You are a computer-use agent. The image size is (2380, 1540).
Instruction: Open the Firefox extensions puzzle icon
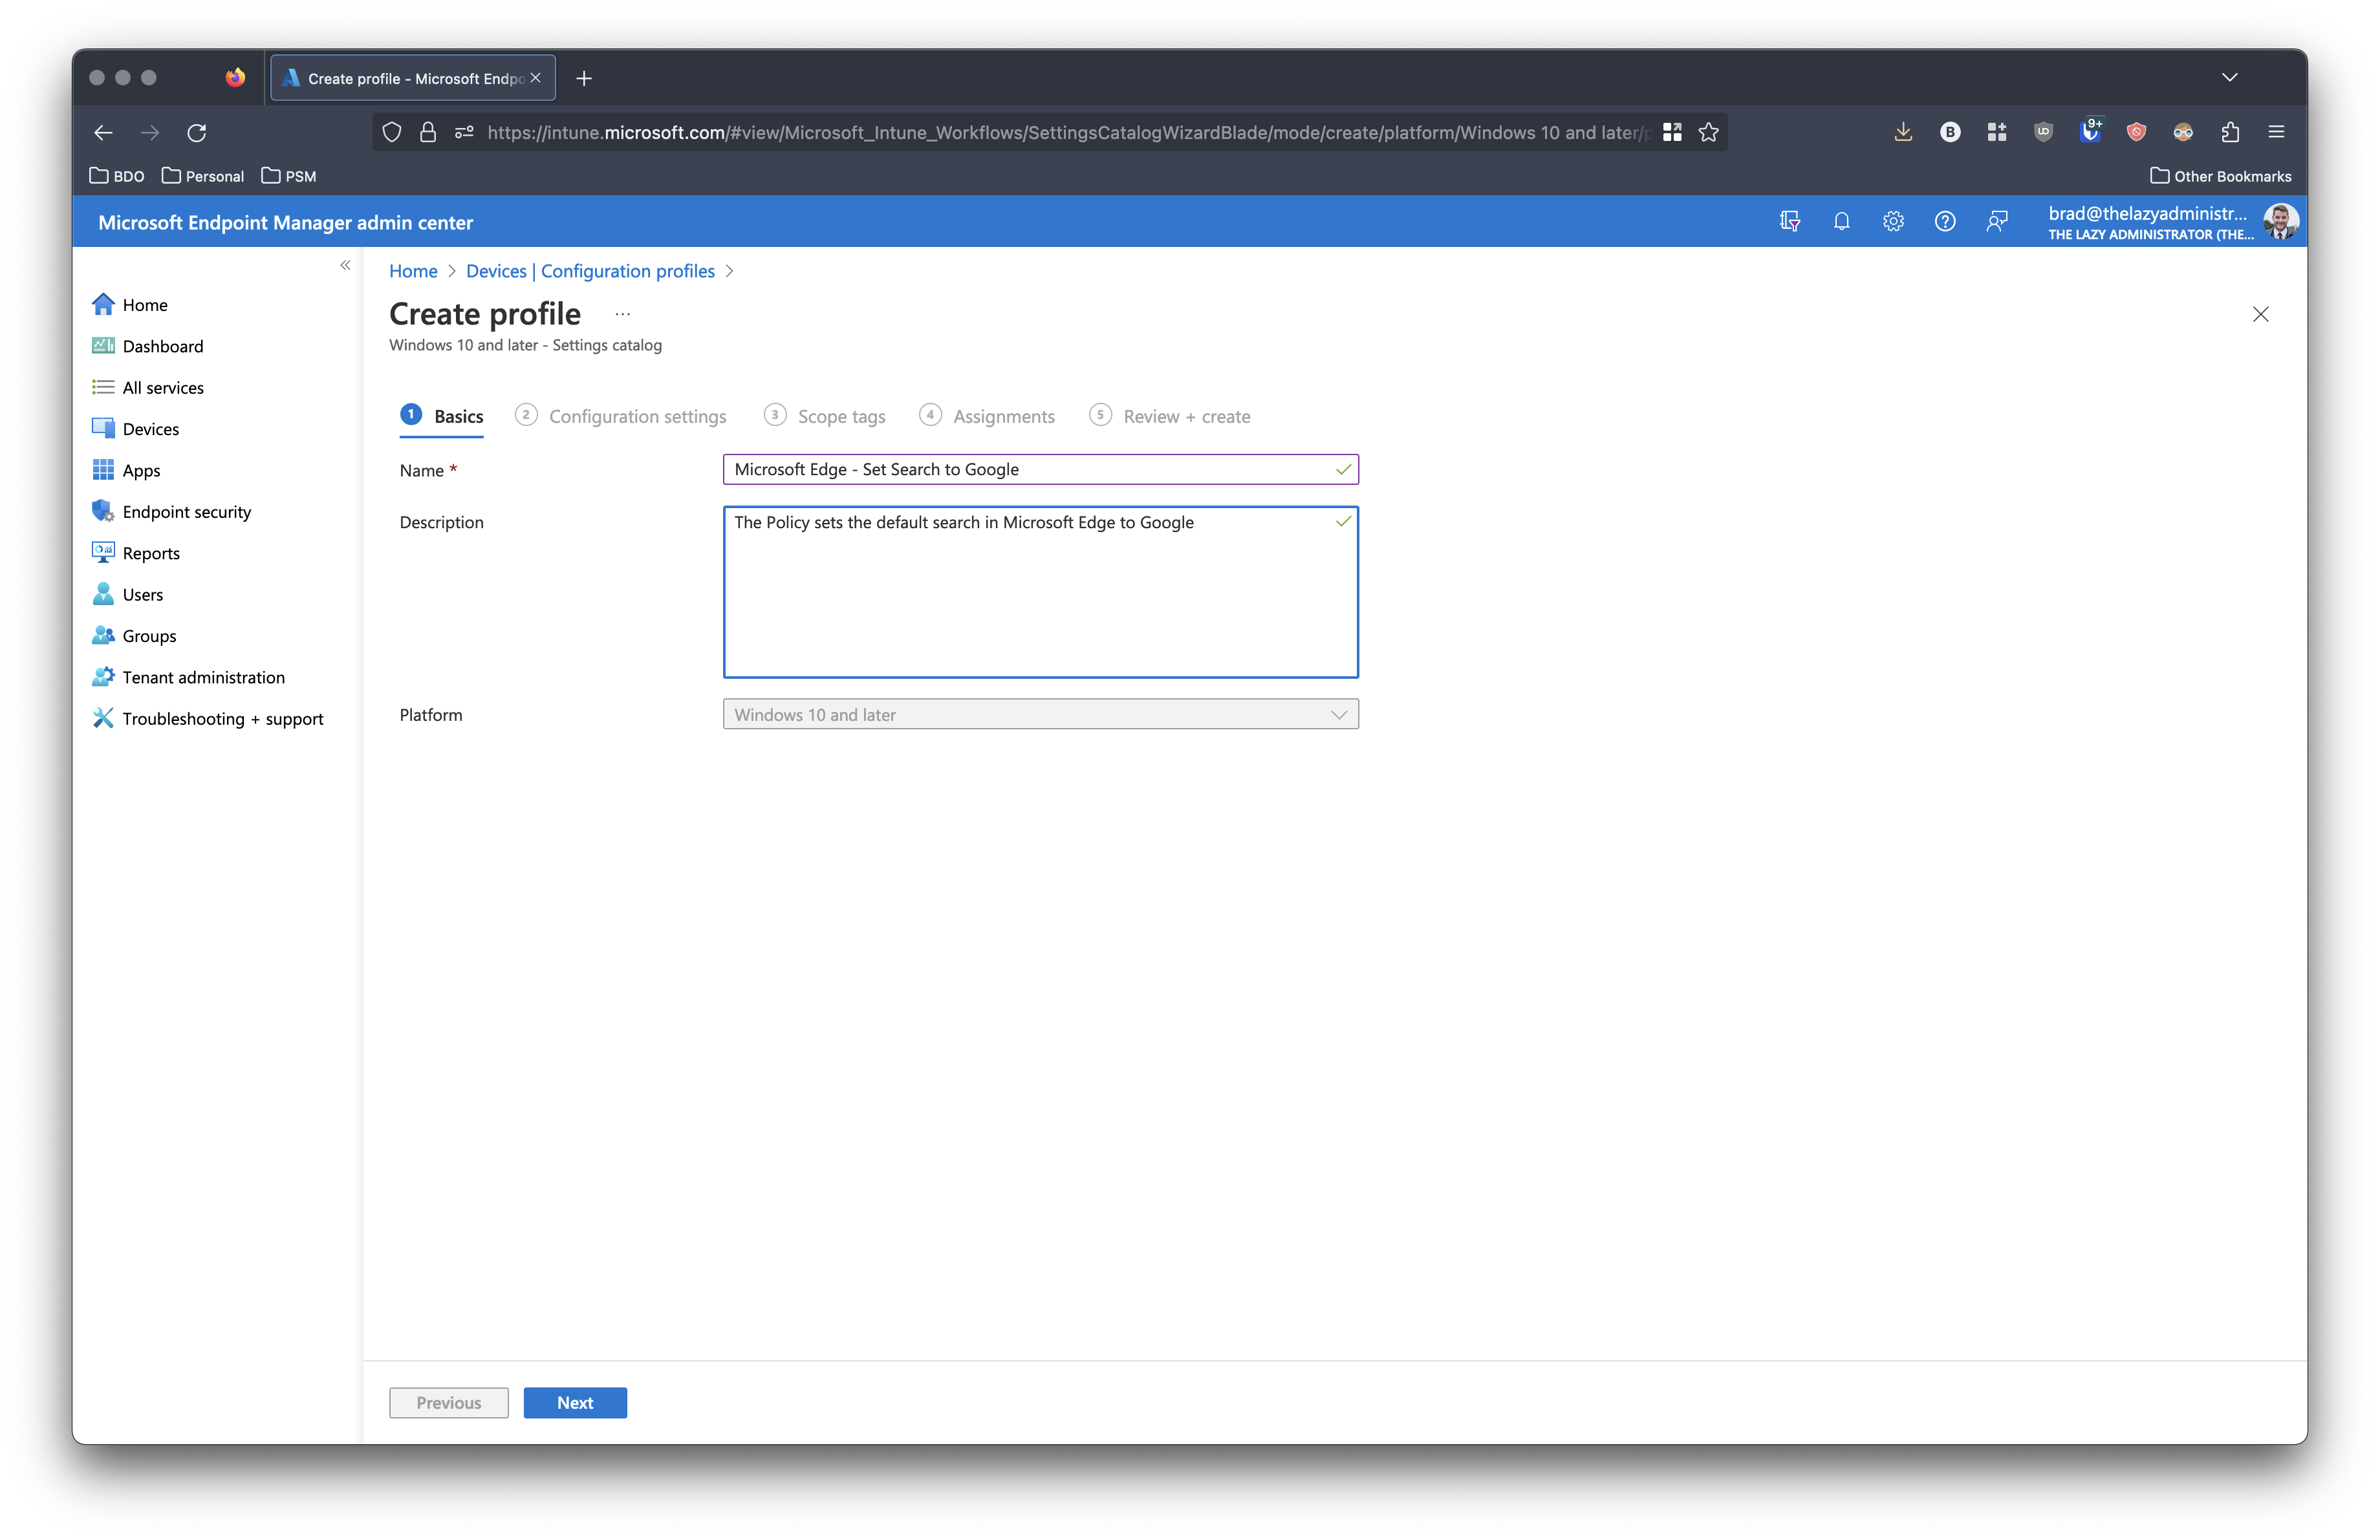pos(2230,132)
